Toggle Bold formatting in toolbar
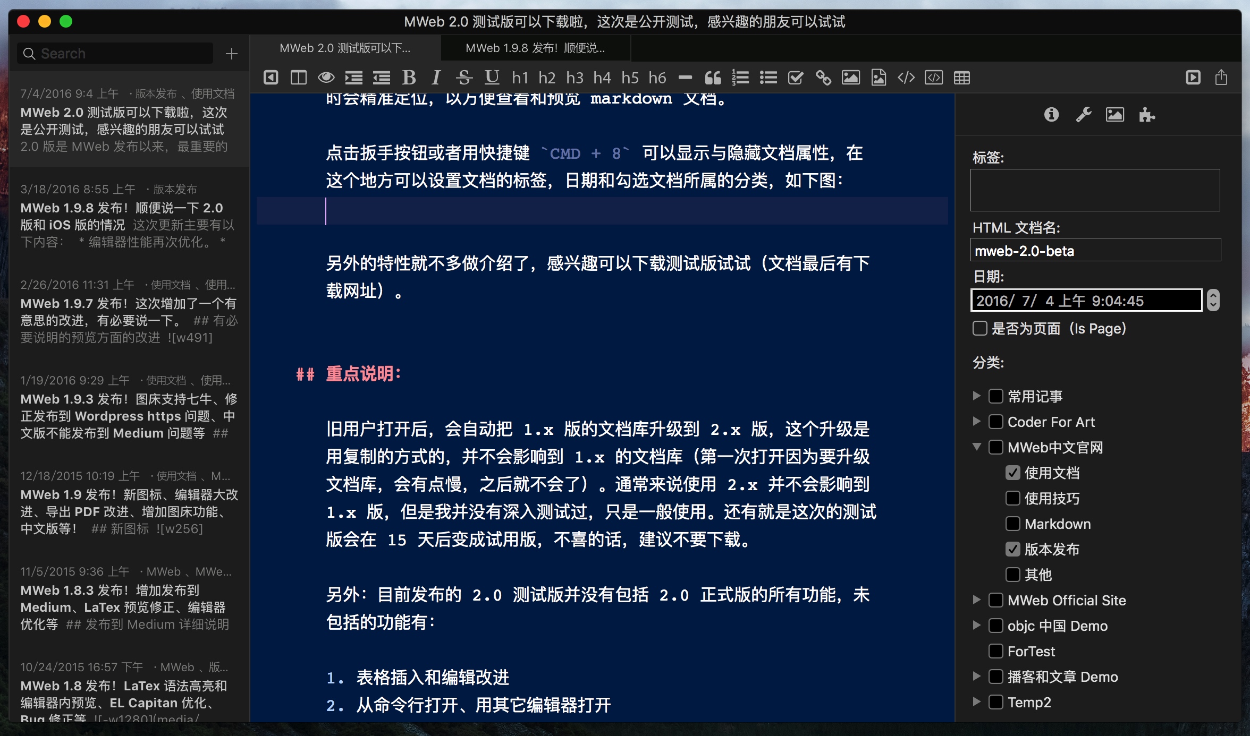The width and height of the screenshot is (1250, 736). (x=409, y=78)
